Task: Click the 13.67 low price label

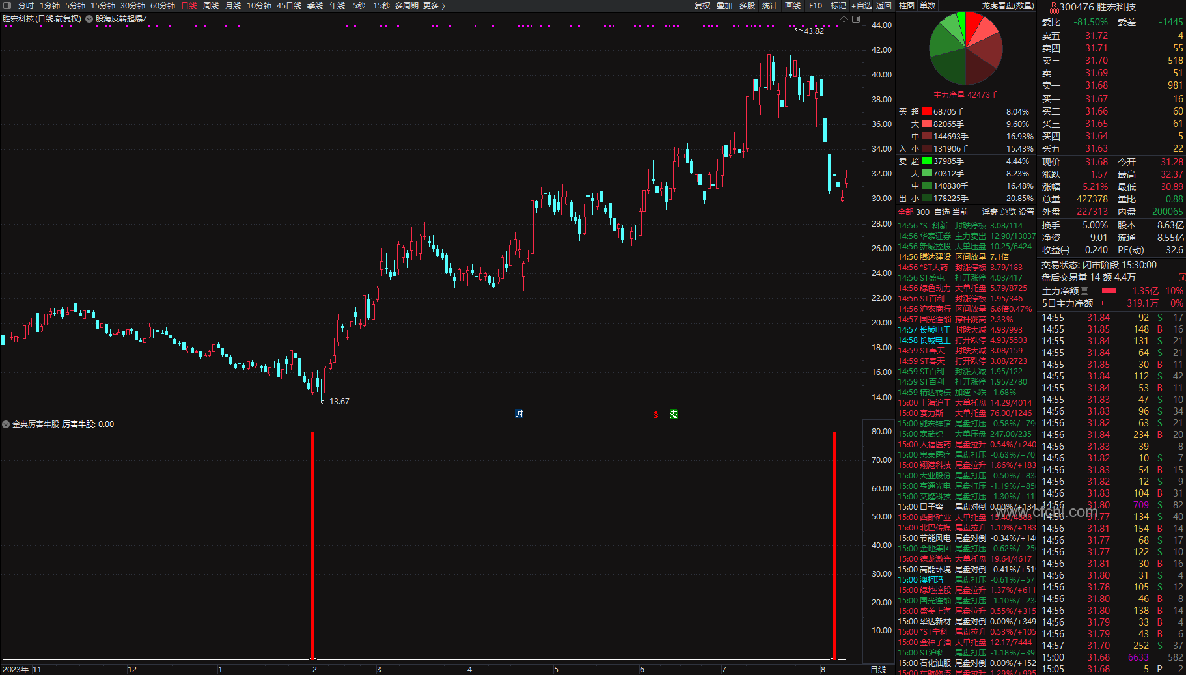Action: 339,402
